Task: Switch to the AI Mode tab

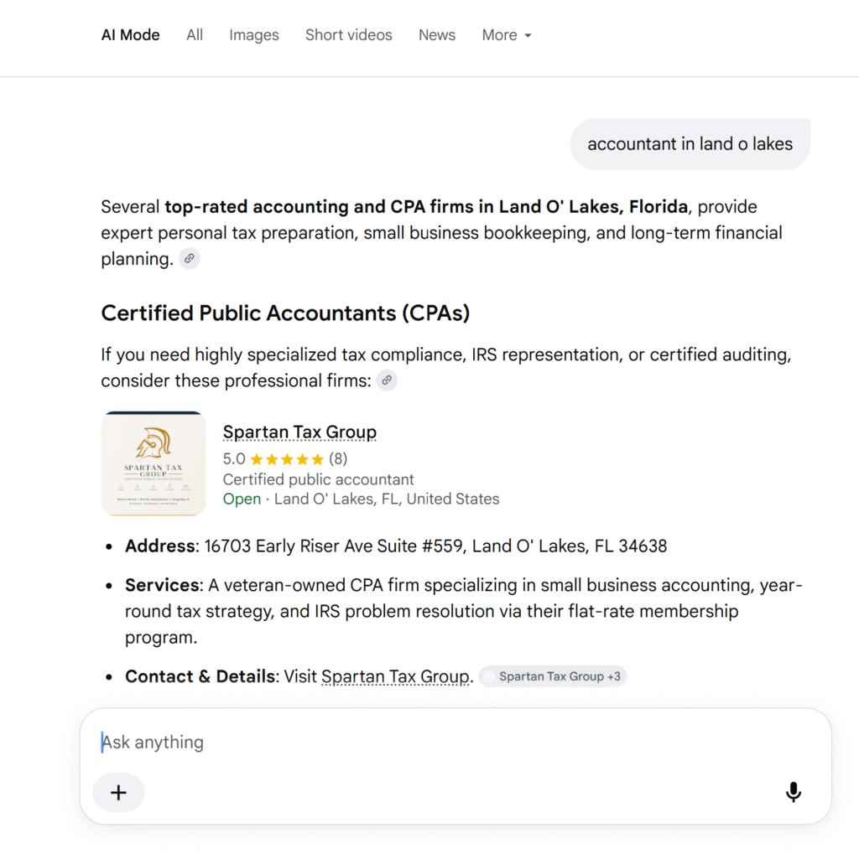Action: point(130,35)
